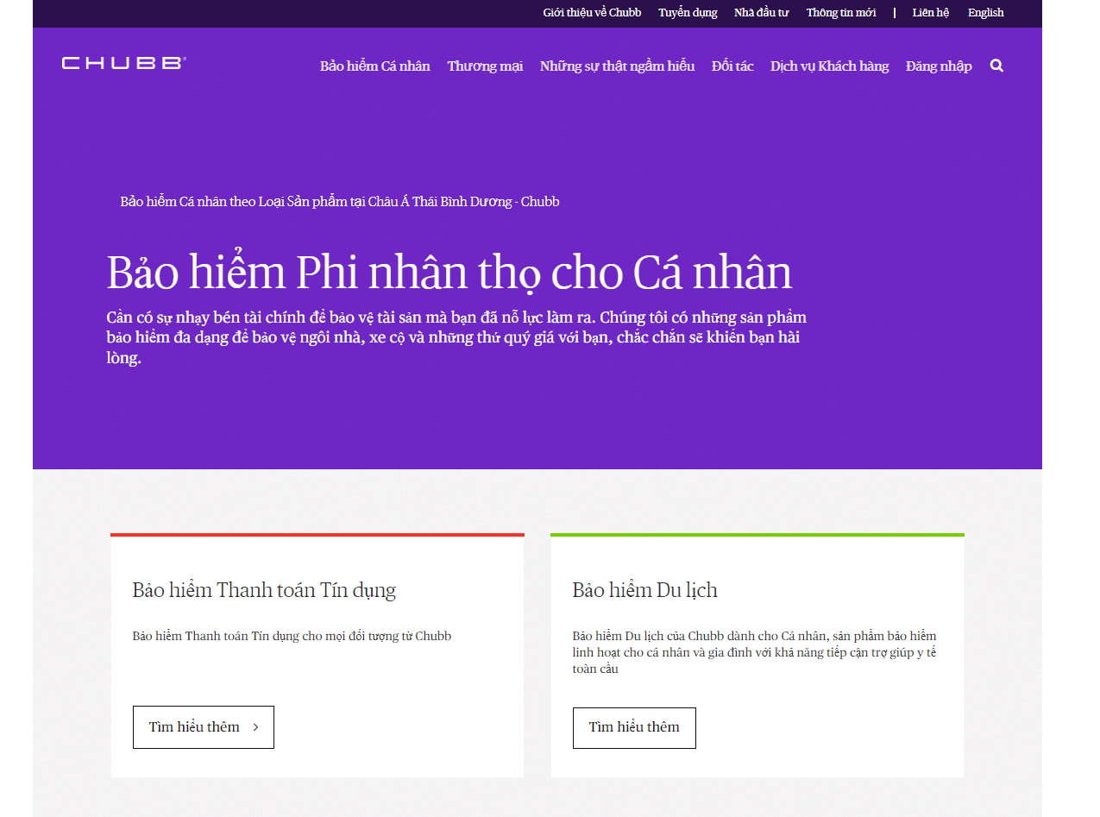The image size is (1100, 817).
Task: Open Những sự thật ngầm hiểu menu
Action: pos(617,66)
